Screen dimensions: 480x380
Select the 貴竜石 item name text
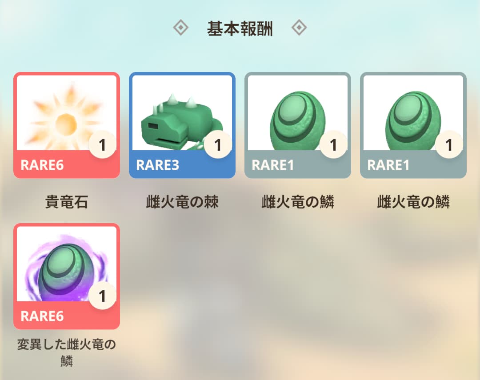click(x=66, y=202)
